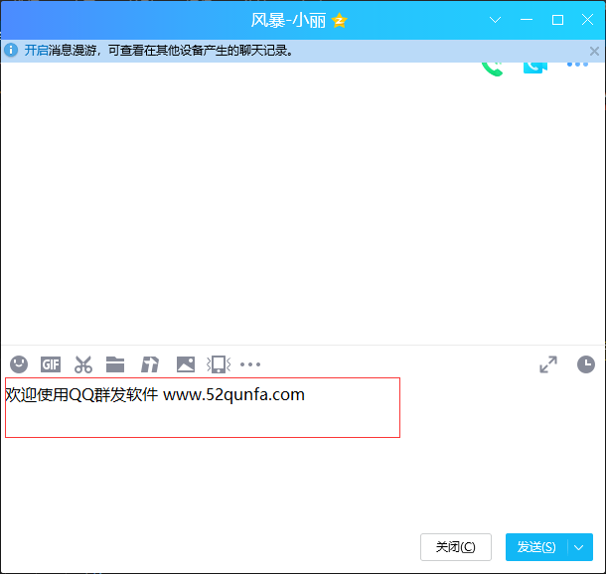This screenshot has width=606, height=574.
Task: Show more toolbar options dots
Action: pos(250,364)
